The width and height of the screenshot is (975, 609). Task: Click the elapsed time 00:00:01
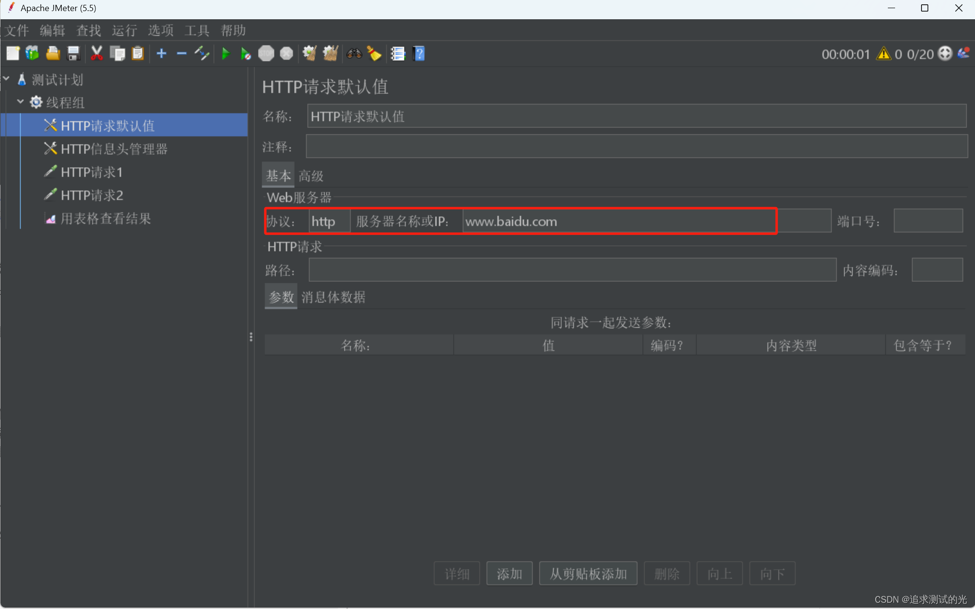(x=845, y=54)
